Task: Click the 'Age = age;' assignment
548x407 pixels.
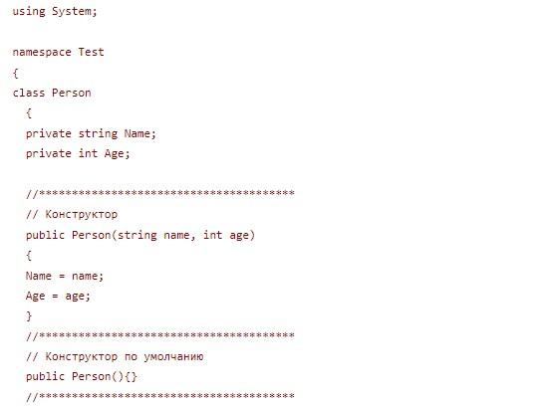Action: pyautogui.click(x=58, y=296)
